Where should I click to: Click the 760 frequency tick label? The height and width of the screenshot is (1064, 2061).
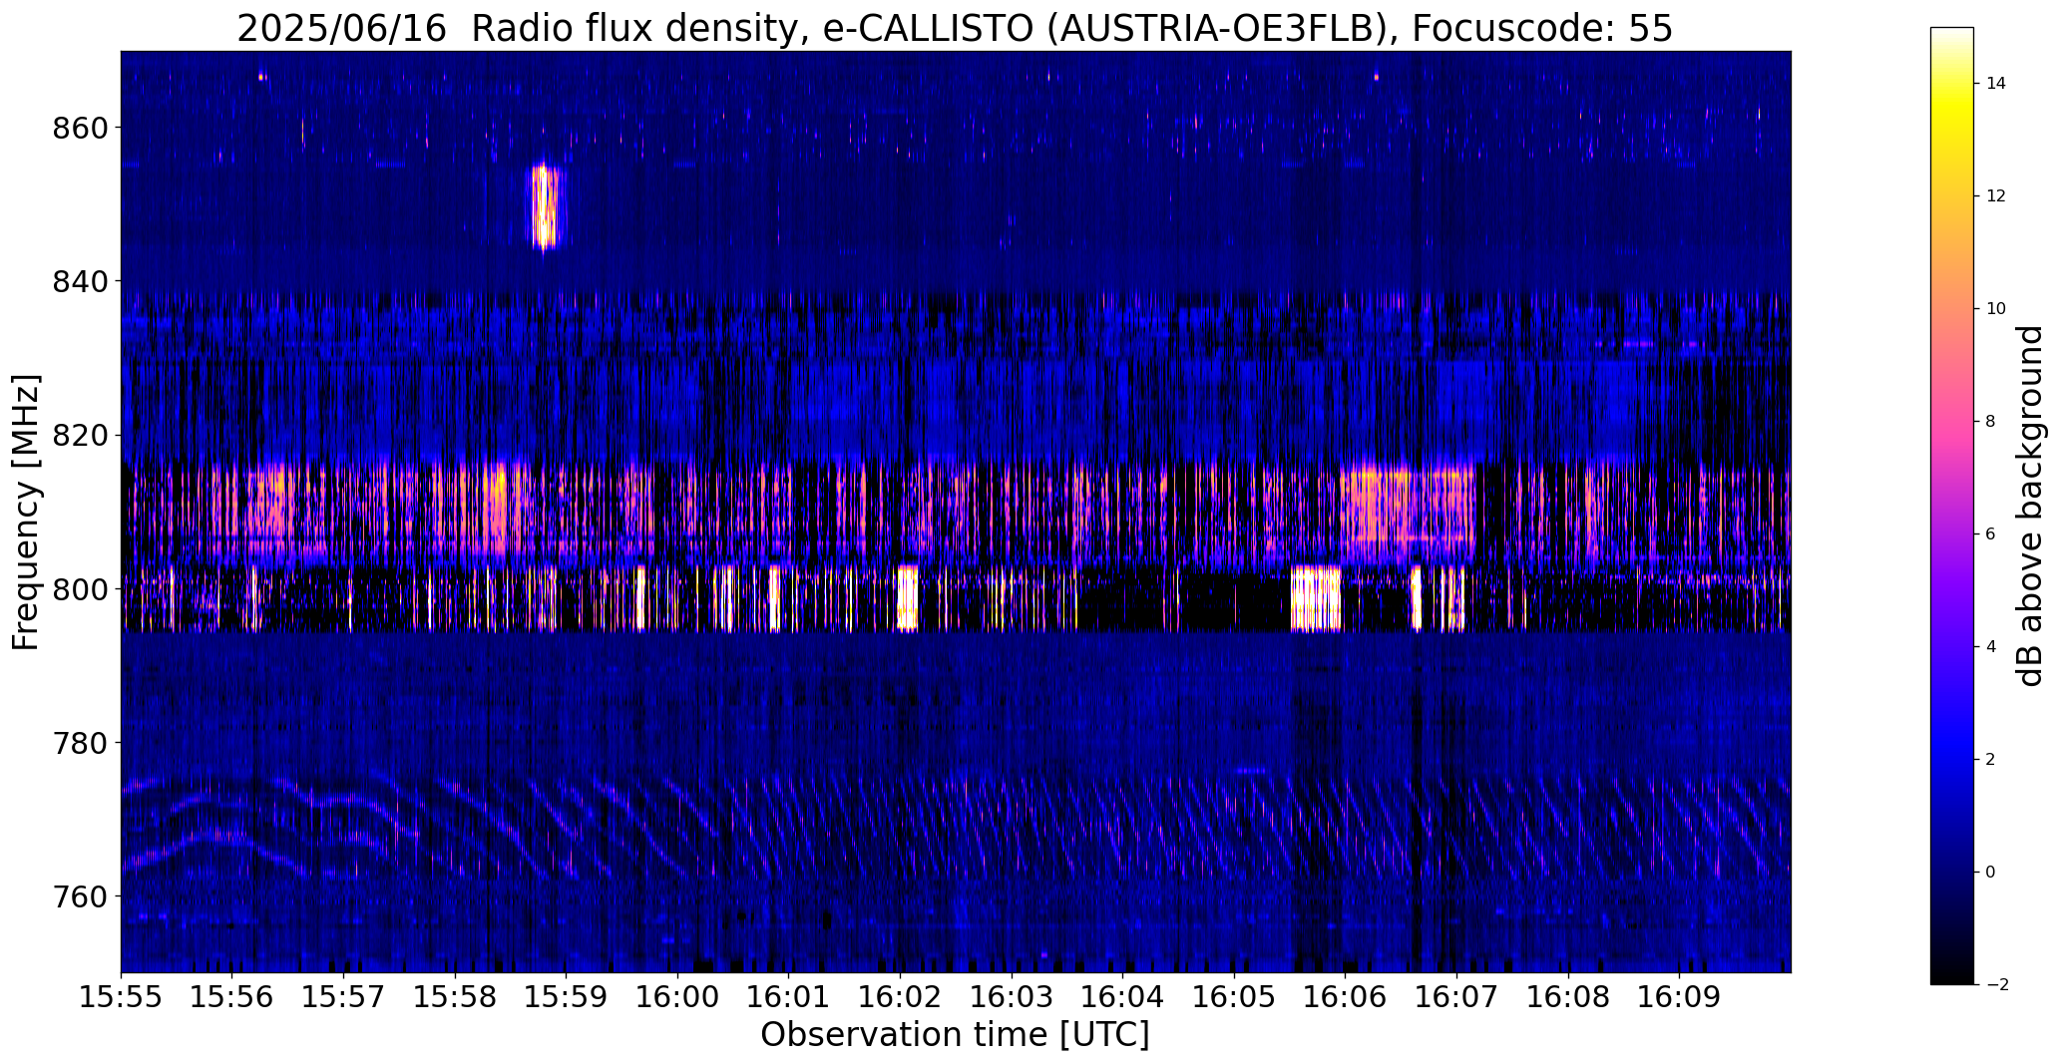79,896
